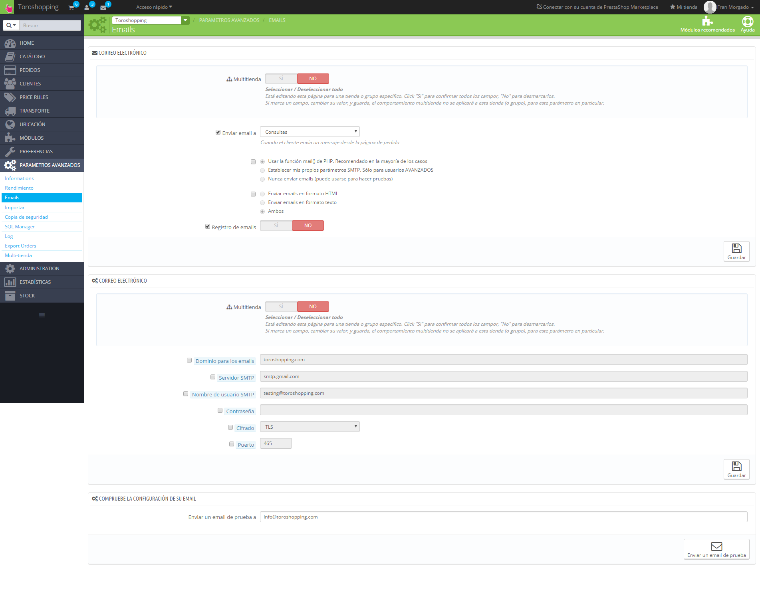The width and height of the screenshot is (760, 596).
Task: Click Conectar con su cuenta de PrestaShop Marketplace
Action: pyautogui.click(x=597, y=7)
